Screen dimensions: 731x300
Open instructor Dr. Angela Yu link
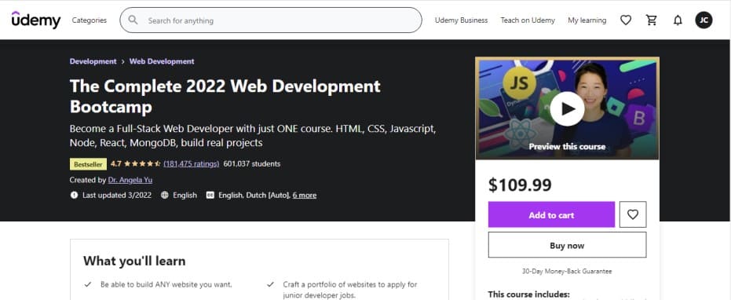(x=130, y=180)
